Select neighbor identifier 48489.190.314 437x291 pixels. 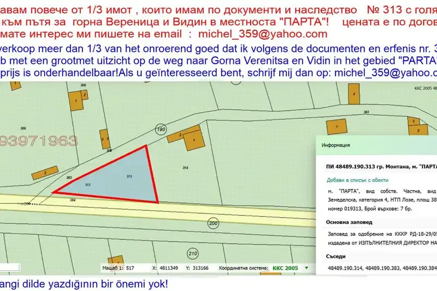345,268
